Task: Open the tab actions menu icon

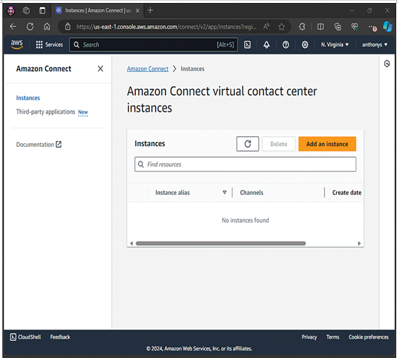Action: (x=43, y=10)
